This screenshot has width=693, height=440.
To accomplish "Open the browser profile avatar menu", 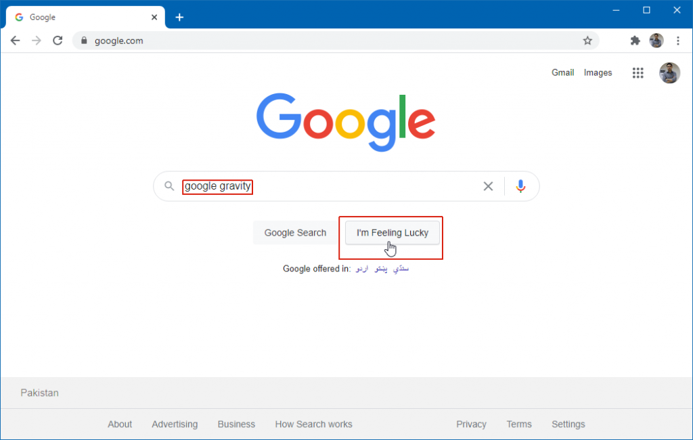I will 656,41.
